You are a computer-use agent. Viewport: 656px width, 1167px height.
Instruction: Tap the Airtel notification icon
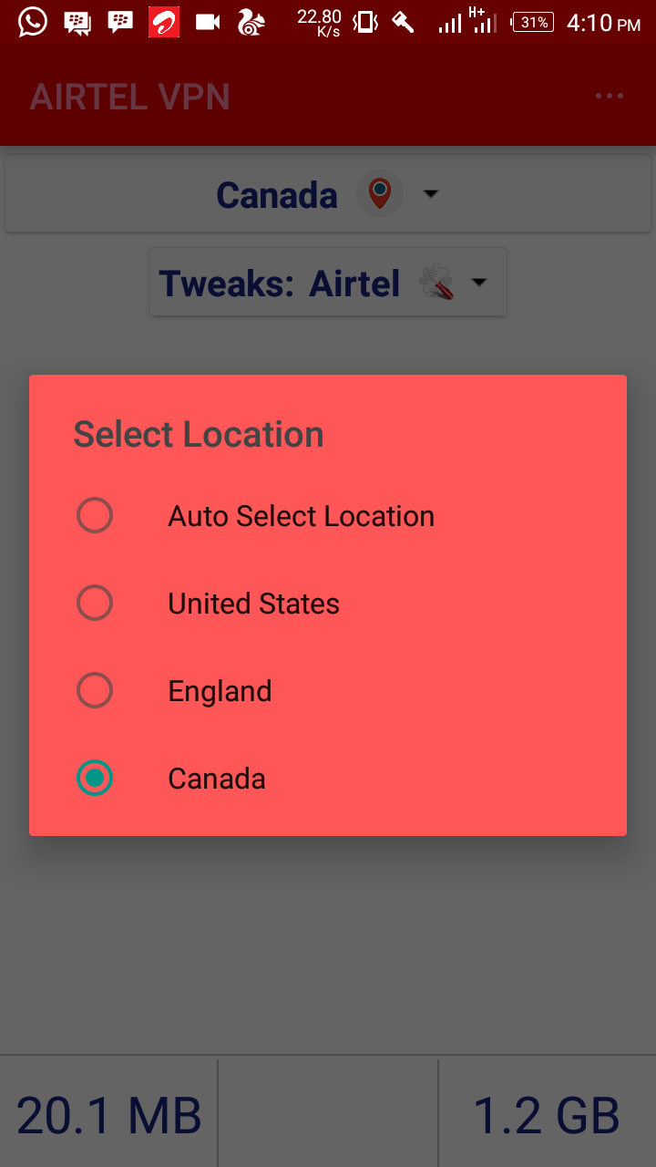click(164, 22)
